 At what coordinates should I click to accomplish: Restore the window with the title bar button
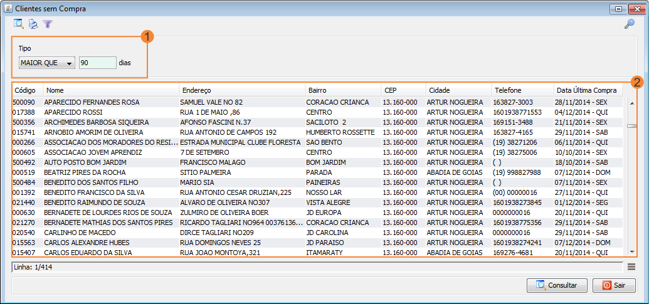click(x=619, y=9)
